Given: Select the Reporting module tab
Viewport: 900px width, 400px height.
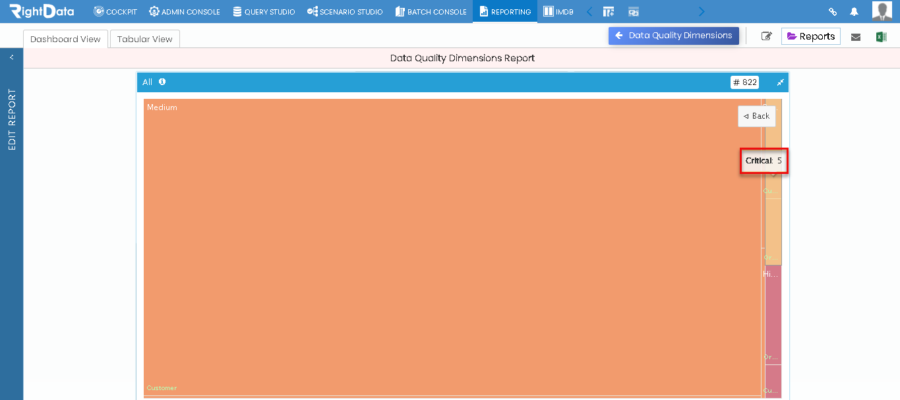Looking at the screenshot, I should tap(505, 12).
